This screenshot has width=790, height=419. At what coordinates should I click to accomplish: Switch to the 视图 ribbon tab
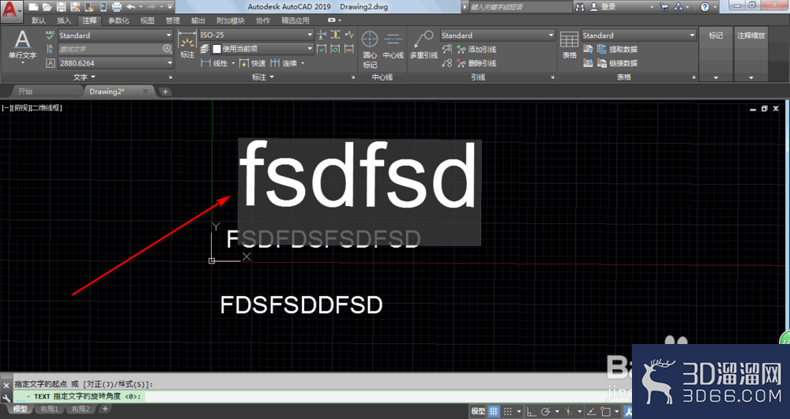[147, 21]
